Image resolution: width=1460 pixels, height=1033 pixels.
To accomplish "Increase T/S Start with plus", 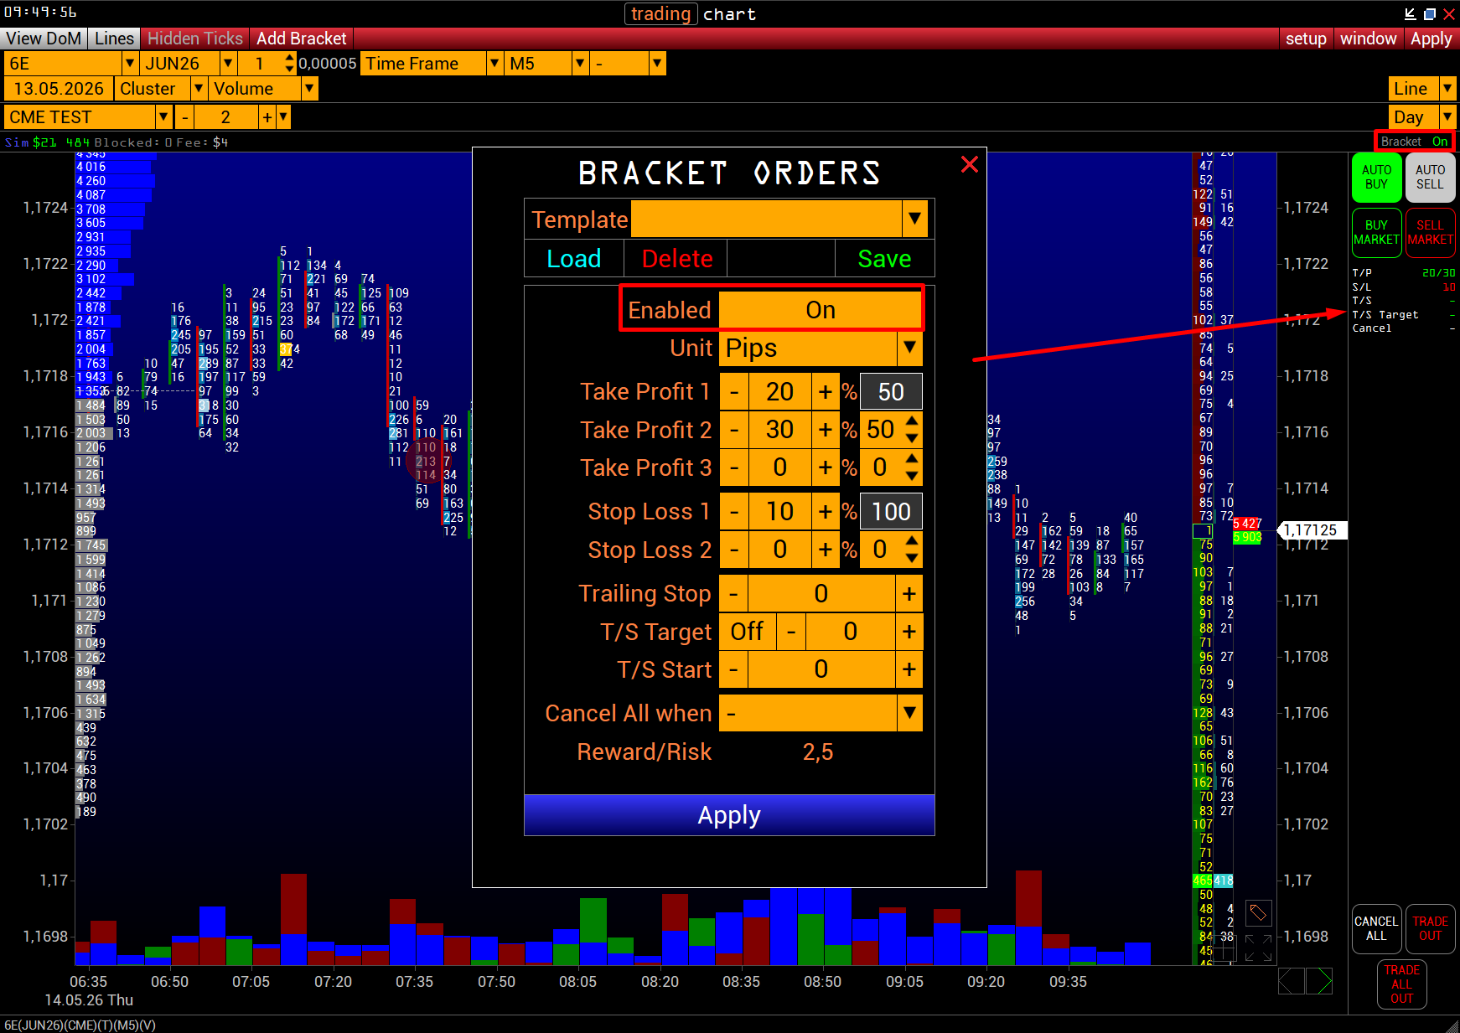I will 909,669.
